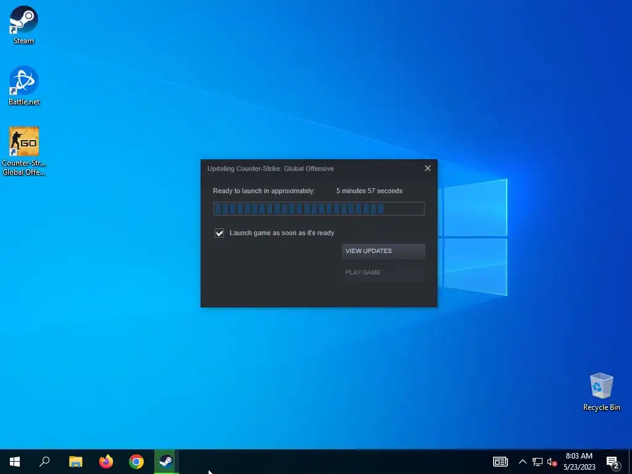This screenshot has width=632, height=474.
Task: Show hidden system tray icons
Action: (522, 462)
